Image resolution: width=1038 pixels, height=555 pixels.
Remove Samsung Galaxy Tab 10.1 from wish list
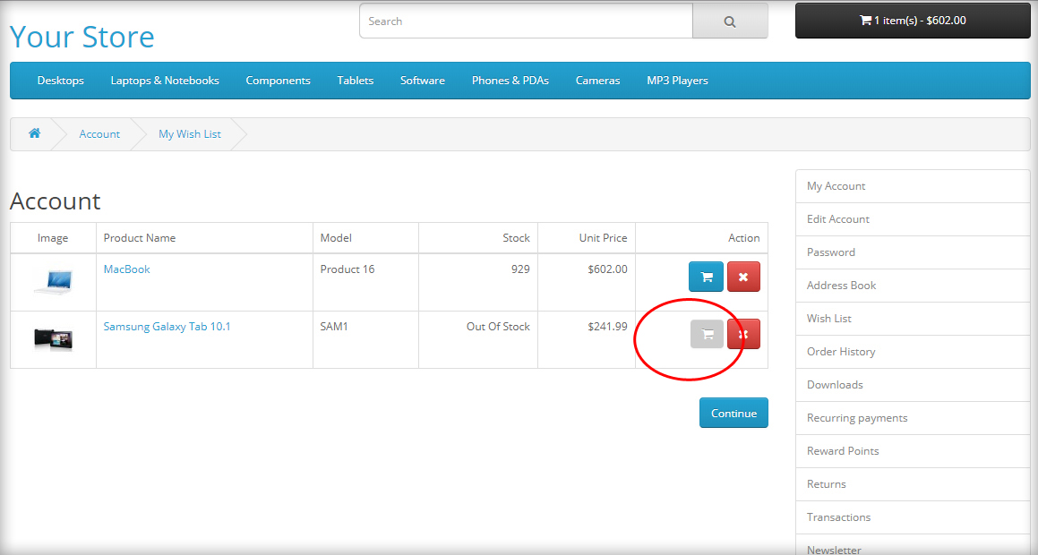pyautogui.click(x=743, y=334)
